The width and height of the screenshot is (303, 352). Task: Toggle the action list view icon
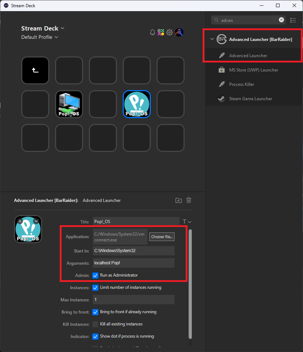(x=293, y=20)
